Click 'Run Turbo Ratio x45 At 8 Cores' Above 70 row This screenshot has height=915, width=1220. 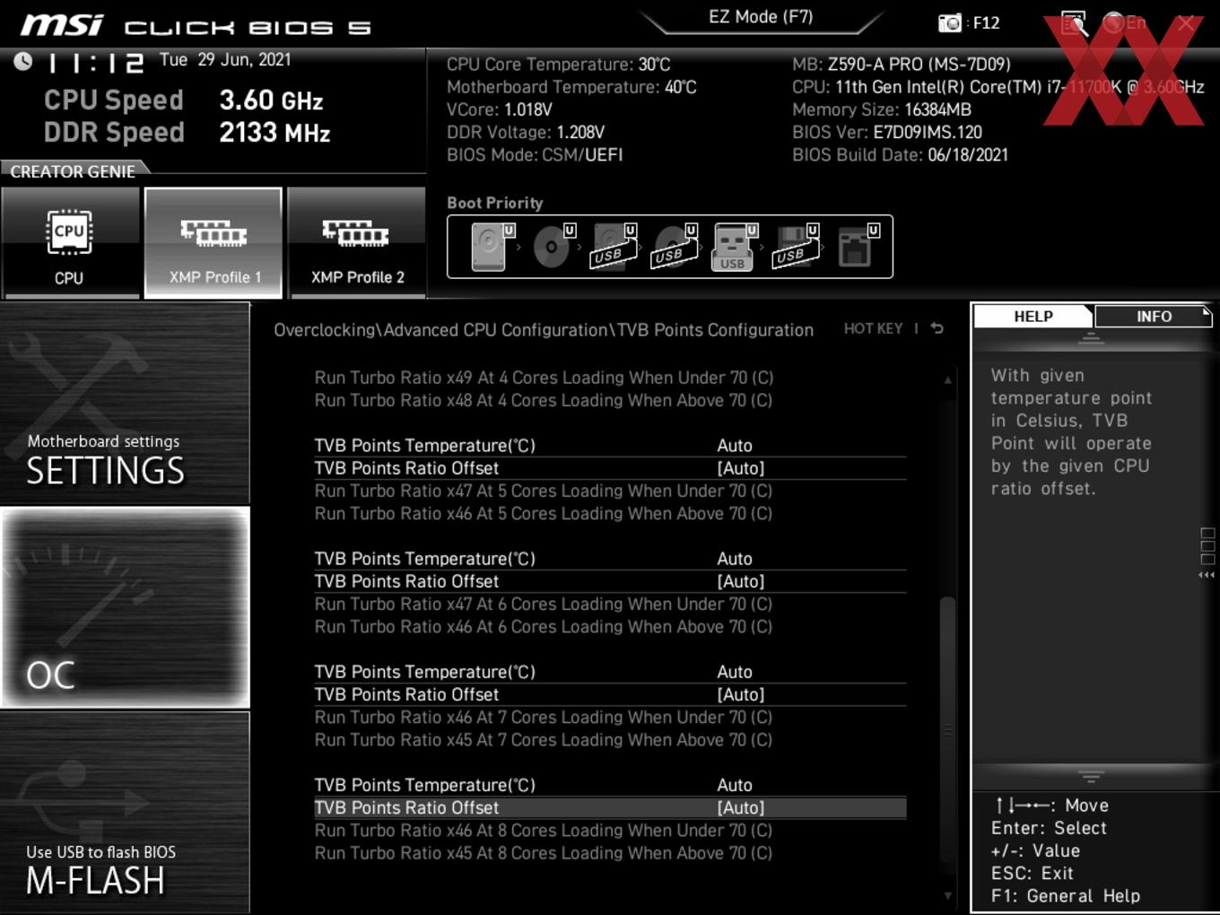544,853
